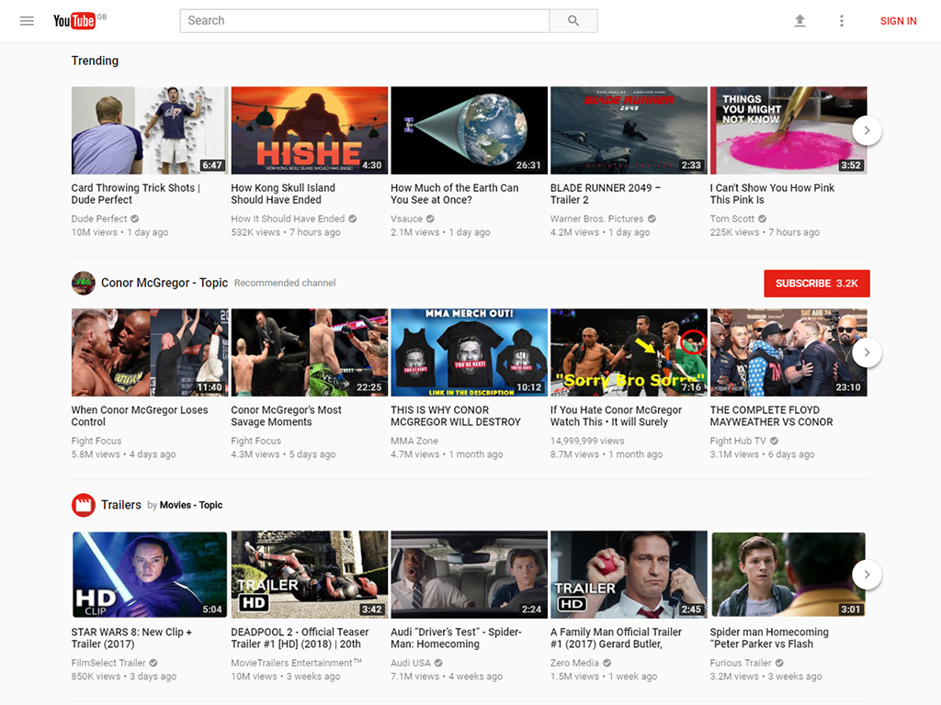Screen dimensions: 941x705
Task: Open the Fight Focus channel page
Action: (x=96, y=441)
